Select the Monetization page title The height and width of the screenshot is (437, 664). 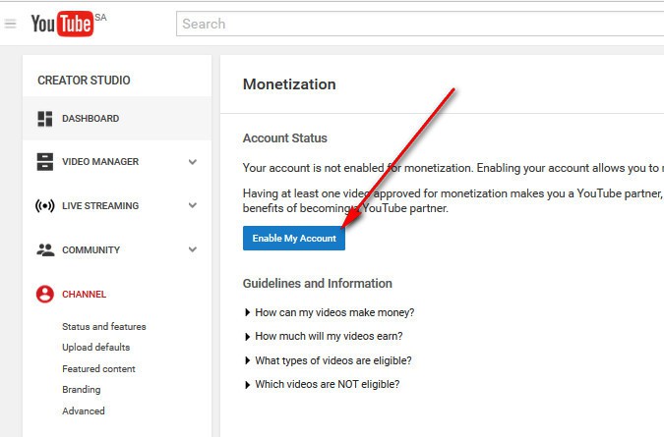289,84
